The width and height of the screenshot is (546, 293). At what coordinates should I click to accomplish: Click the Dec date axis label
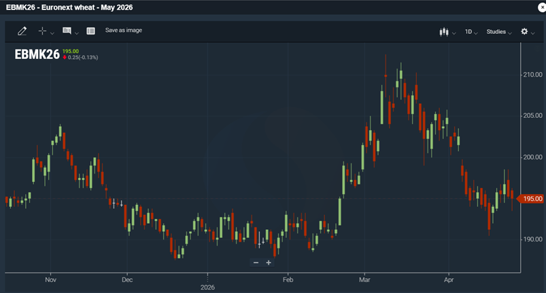tap(127, 279)
